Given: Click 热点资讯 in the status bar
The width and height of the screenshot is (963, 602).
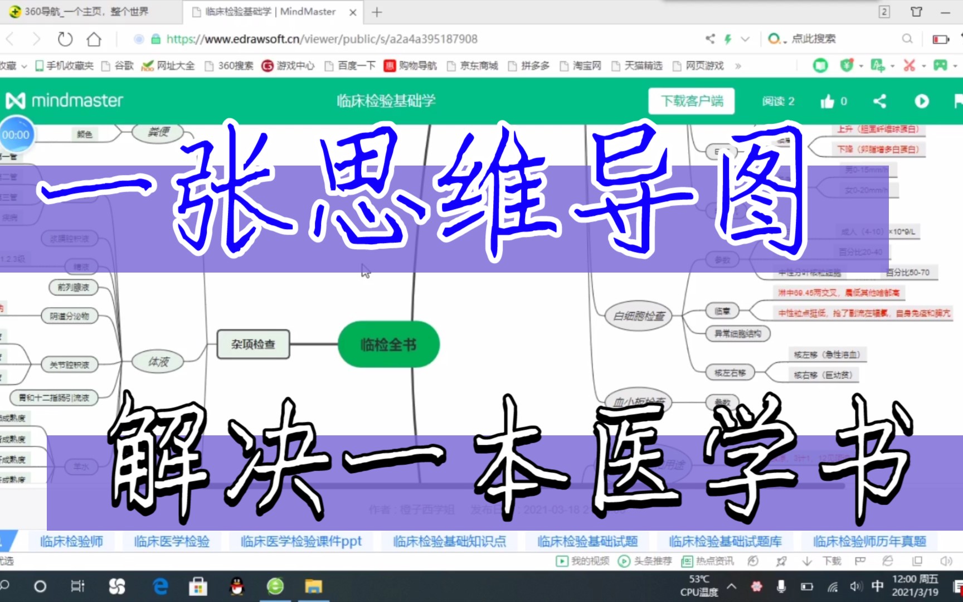Looking at the screenshot, I should point(708,561).
